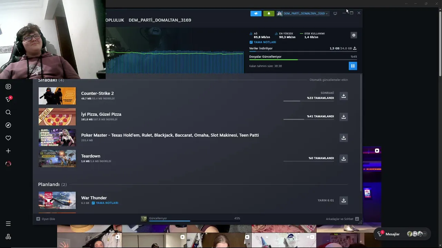Click the blue megaphone announcements icon
The height and width of the screenshot is (248, 442).
click(x=256, y=13)
